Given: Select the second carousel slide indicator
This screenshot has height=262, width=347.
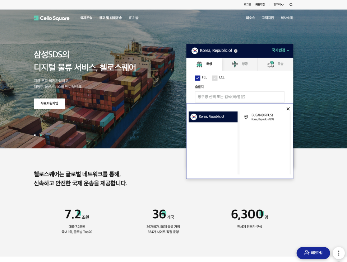Looking at the screenshot, I should tap(41, 135).
